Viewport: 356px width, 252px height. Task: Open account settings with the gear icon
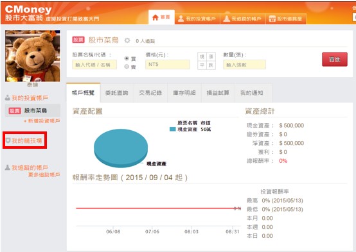(x=127, y=40)
